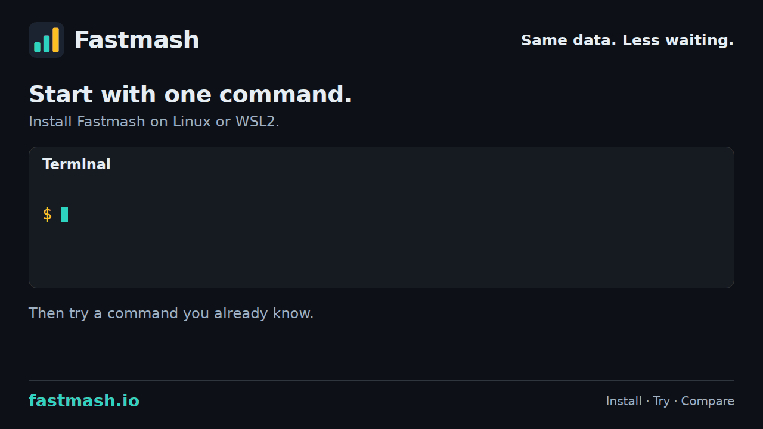Click the "Start with one command." heading
The width and height of the screenshot is (763, 429).
point(190,95)
